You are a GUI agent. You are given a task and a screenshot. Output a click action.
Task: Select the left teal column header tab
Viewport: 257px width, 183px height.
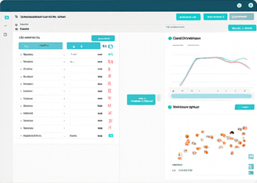tap(40, 46)
